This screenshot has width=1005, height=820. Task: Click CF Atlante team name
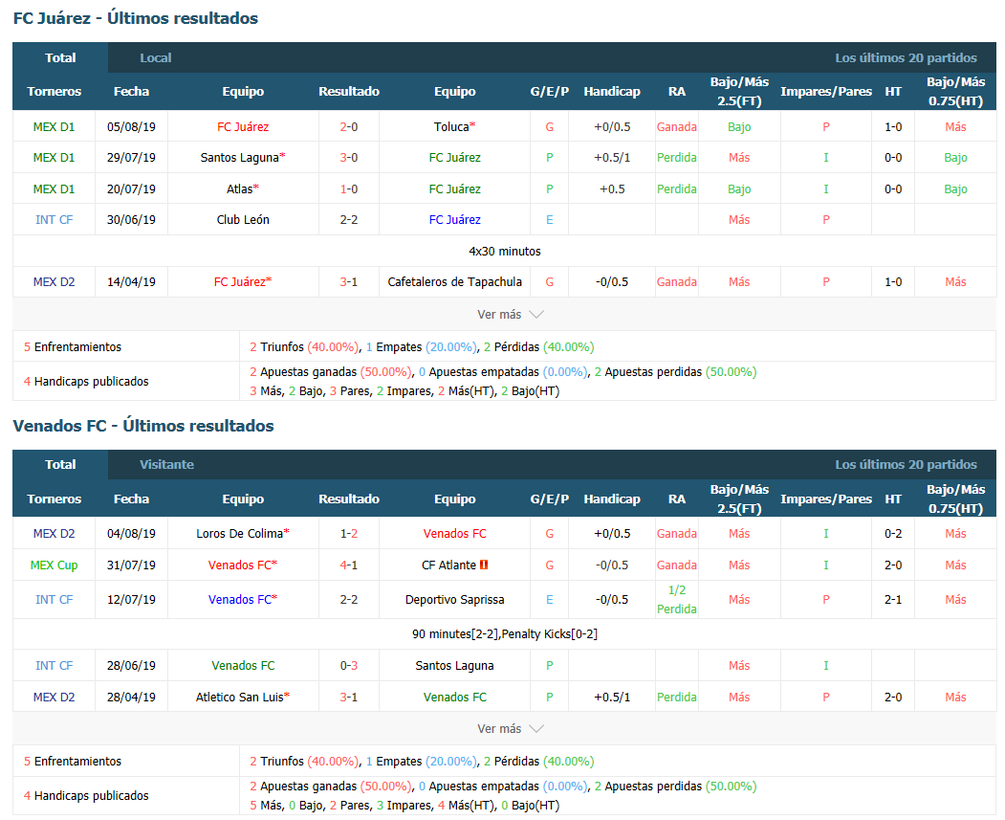[448, 565]
